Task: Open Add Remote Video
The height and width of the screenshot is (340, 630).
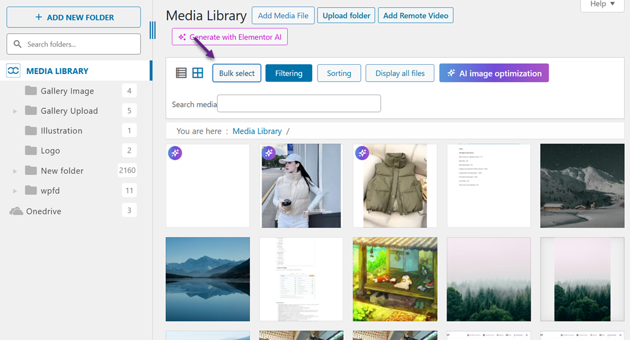Action: (415, 15)
